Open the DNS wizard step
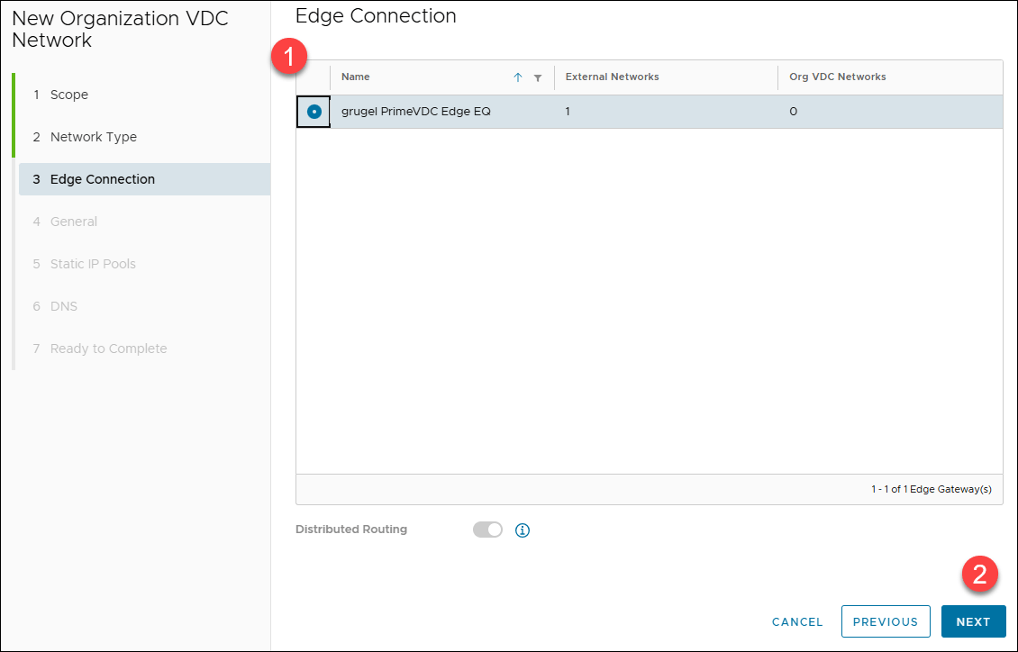 pos(63,306)
